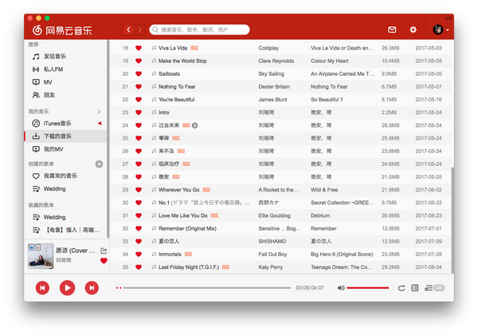Select song 夏の恋人 in row 33
Viewport: 478px width, 336px height.
[x=169, y=241]
